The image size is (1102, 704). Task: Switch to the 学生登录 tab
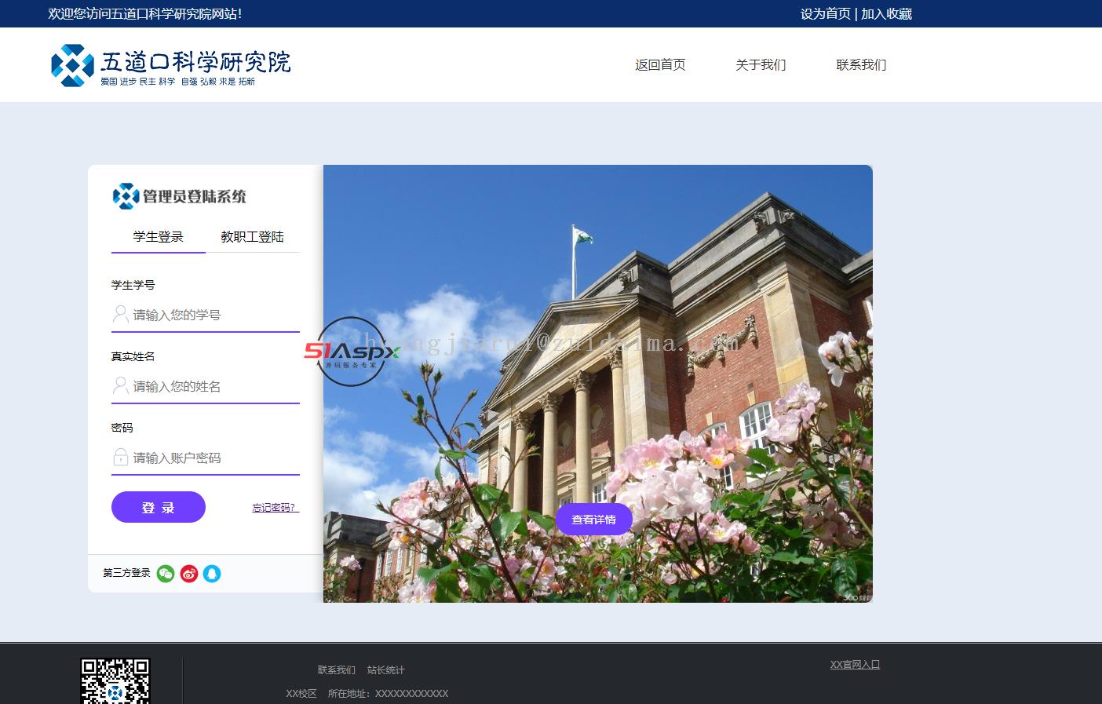pos(158,237)
